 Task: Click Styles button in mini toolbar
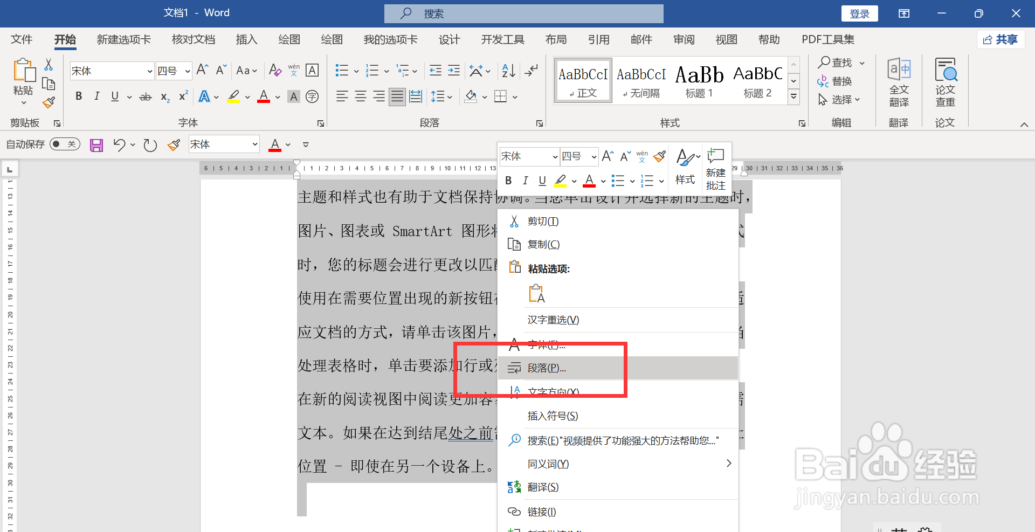(686, 167)
